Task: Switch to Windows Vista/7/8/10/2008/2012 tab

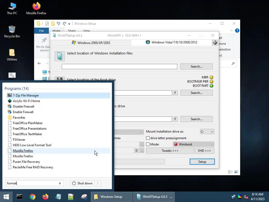Action: tap(172, 42)
